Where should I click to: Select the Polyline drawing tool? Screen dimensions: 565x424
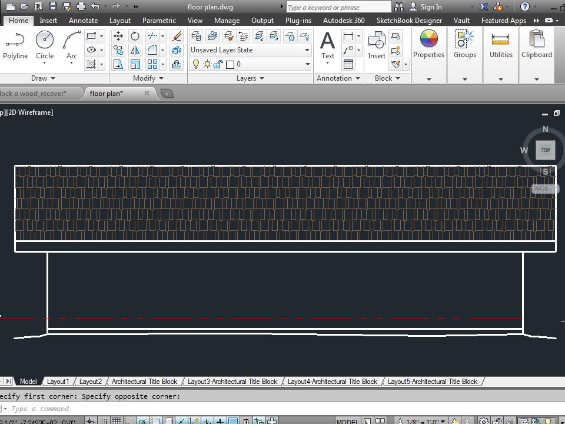coord(15,45)
